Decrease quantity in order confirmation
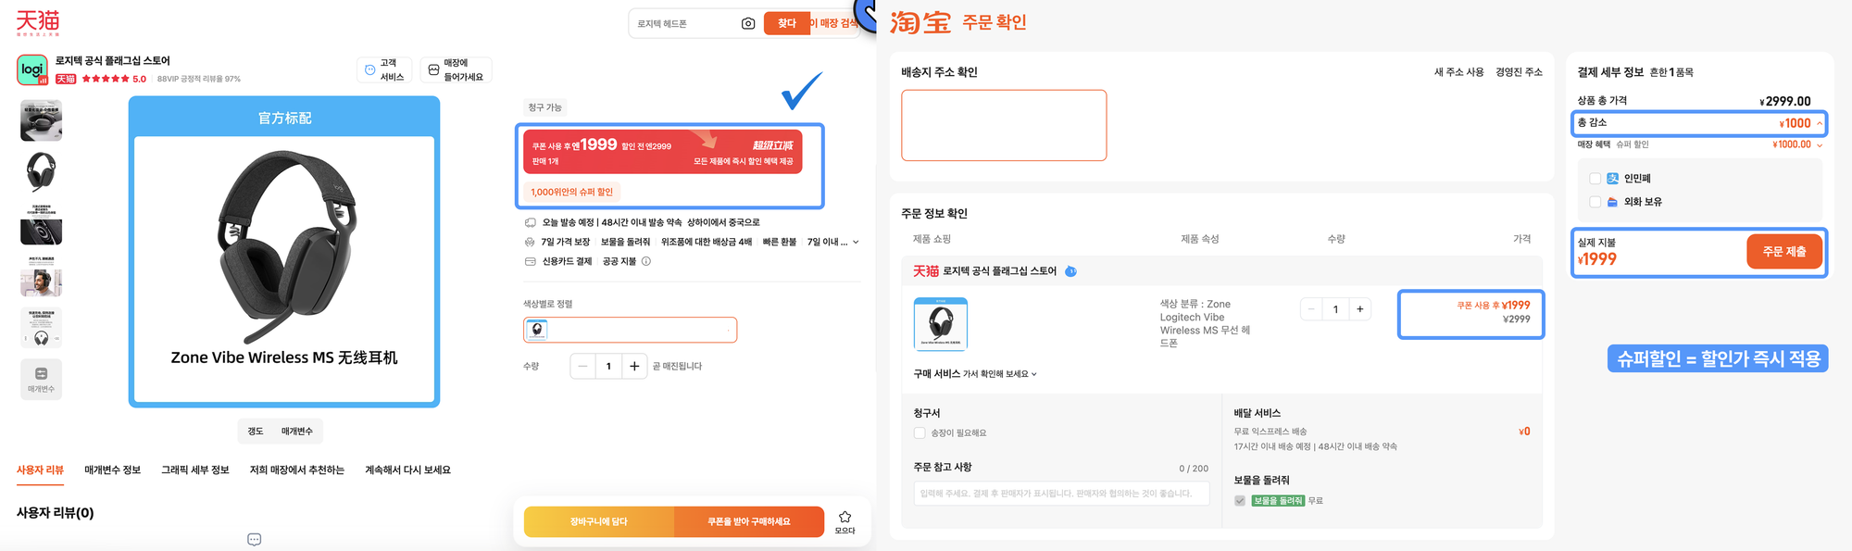This screenshot has width=1852, height=551. click(x=1311, y=309)
